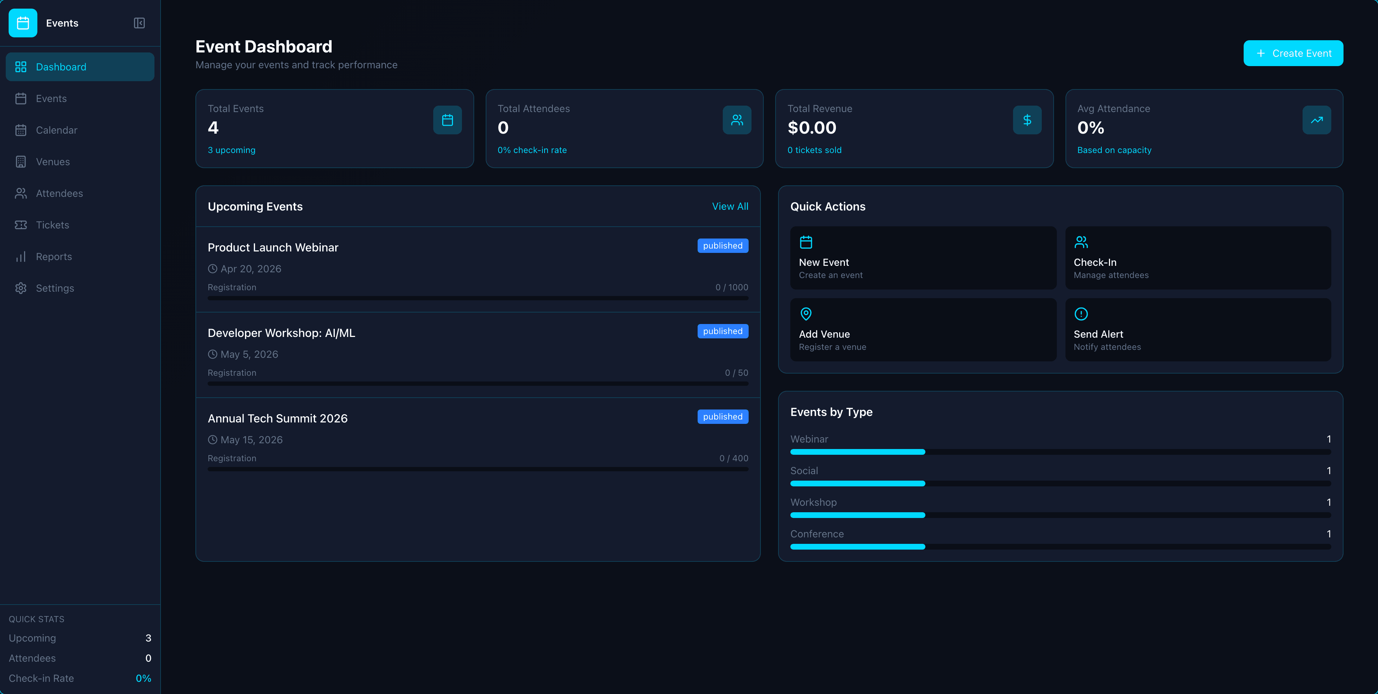
Task: Click the Total Revenue dollar icon
Action: click(x=1027, y=120)
